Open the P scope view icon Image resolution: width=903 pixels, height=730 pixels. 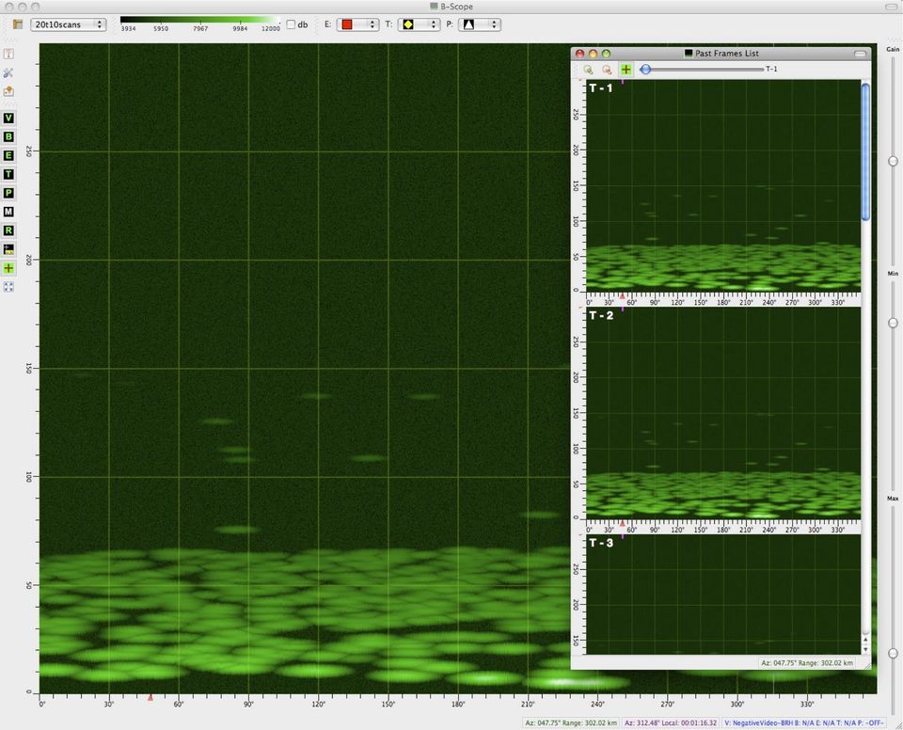pos(8,193)
